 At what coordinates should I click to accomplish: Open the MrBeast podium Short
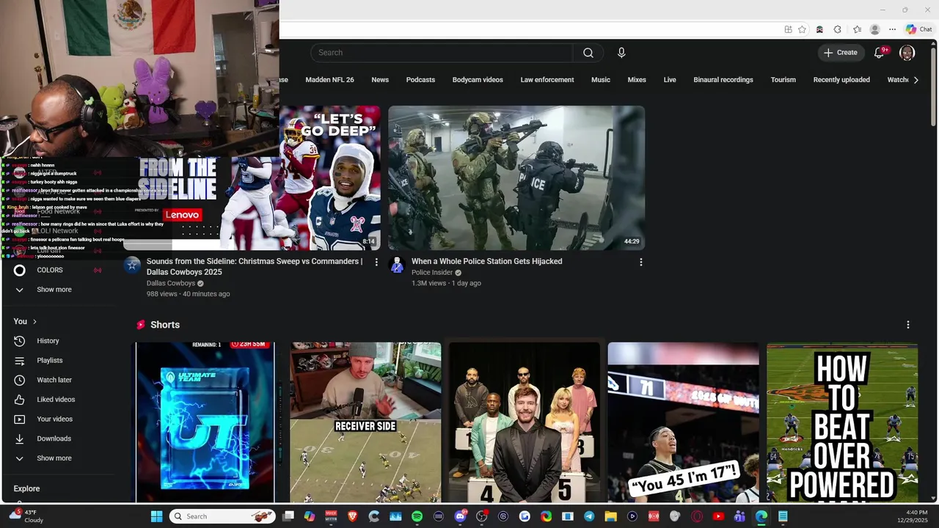[x=525, y=422]
